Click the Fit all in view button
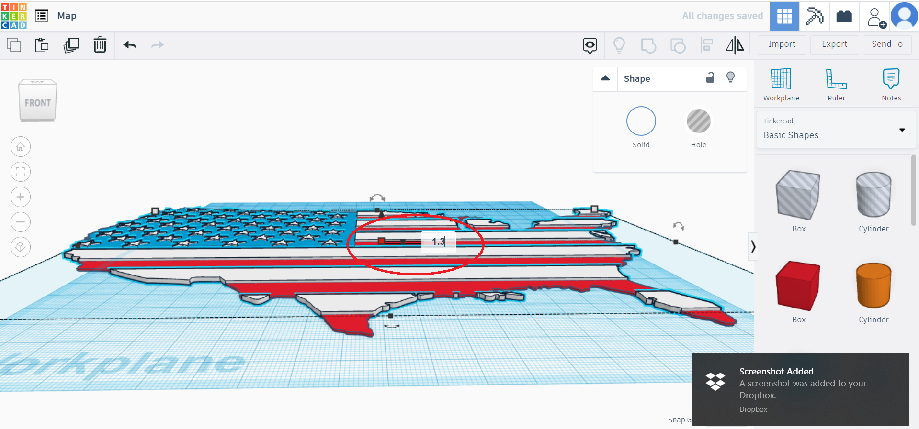Image resolution: width=919 pixels, height=429 pixels. (x=21, y=172)
